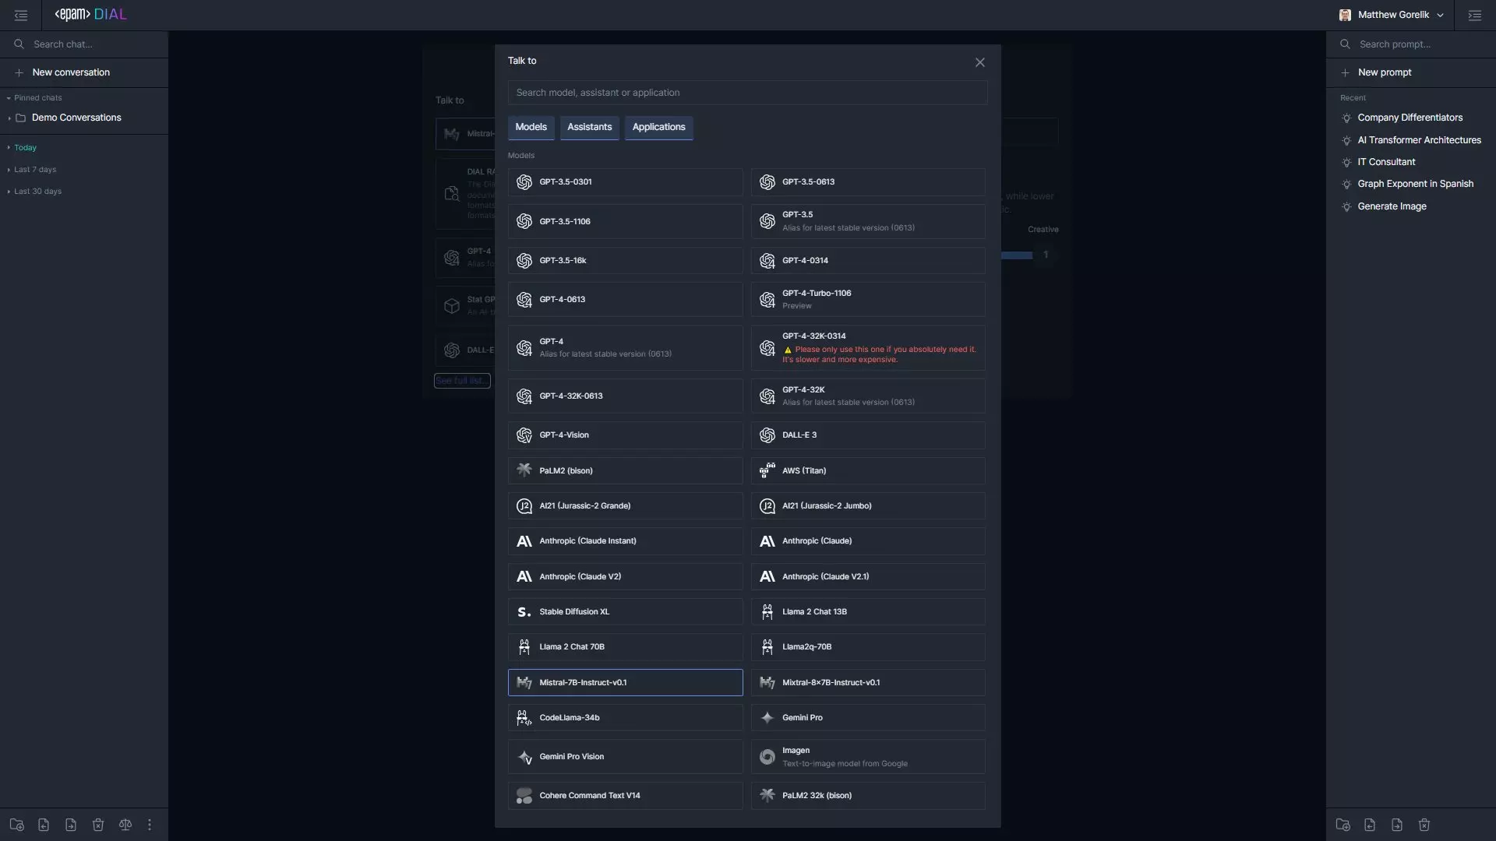The width and height of the screenshot is (1496, 841).
Task: Toggle the left sidebar via header icon
Action: point(21,15)
